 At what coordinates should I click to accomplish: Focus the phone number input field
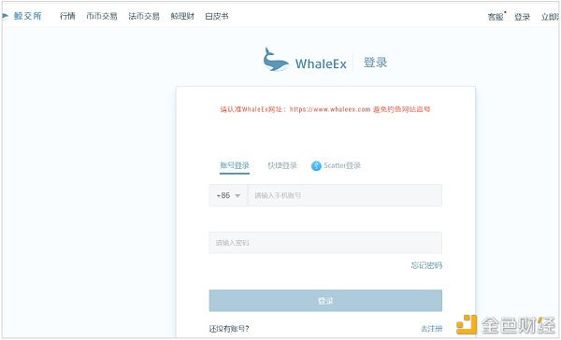pos(345,195)
